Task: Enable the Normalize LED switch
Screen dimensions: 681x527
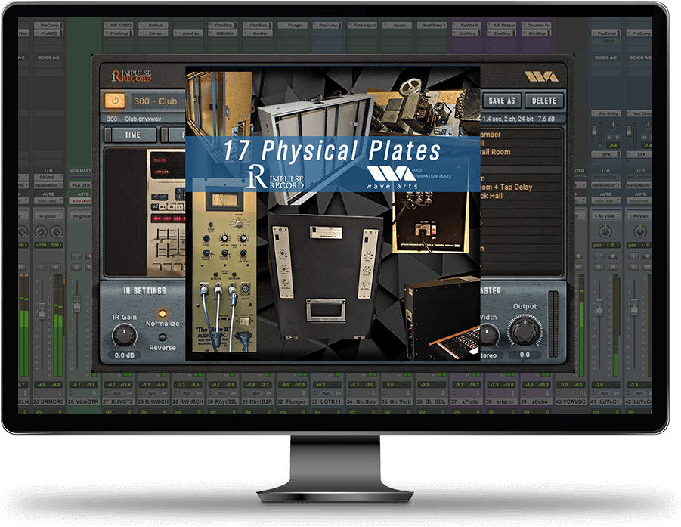Action: [x=163, y=313]
